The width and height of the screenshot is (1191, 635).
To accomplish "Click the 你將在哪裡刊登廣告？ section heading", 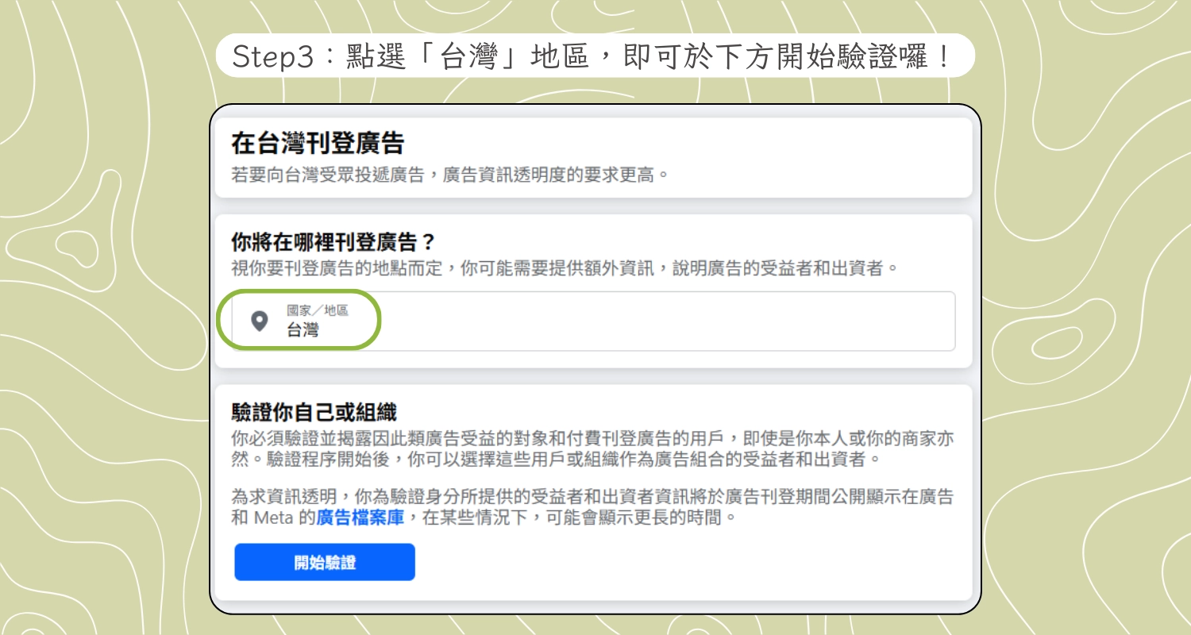I will (334, 241).
